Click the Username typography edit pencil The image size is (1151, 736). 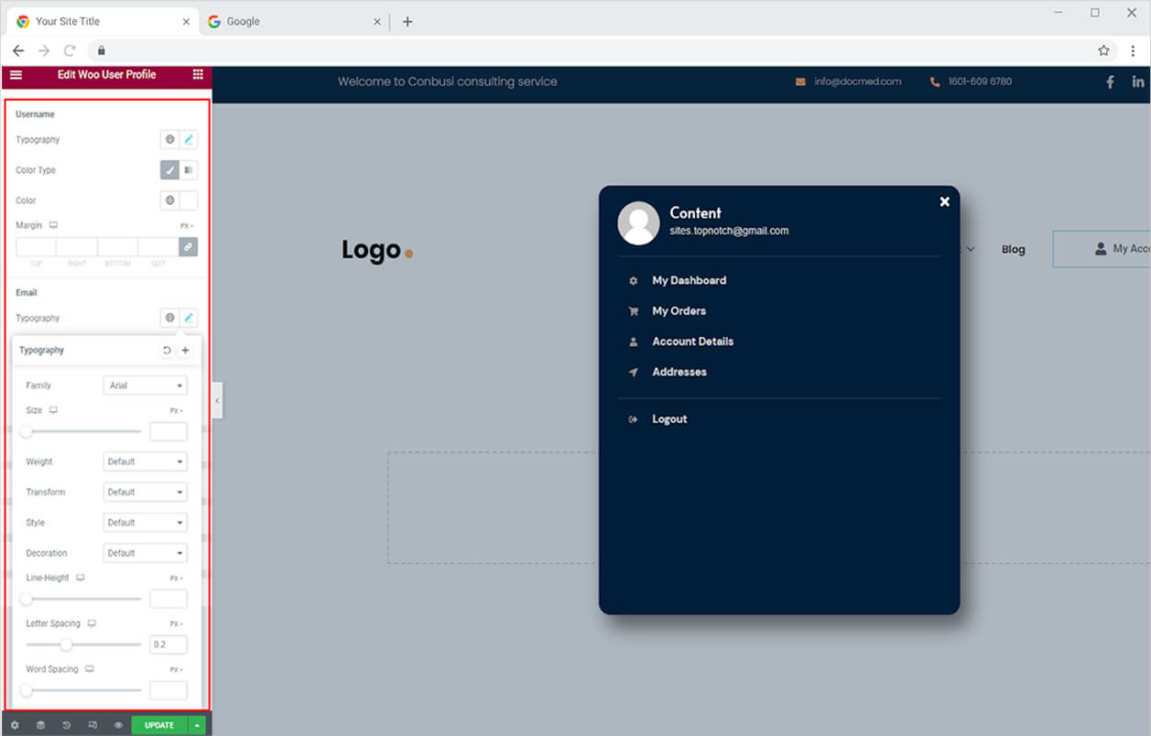point(189,140)
